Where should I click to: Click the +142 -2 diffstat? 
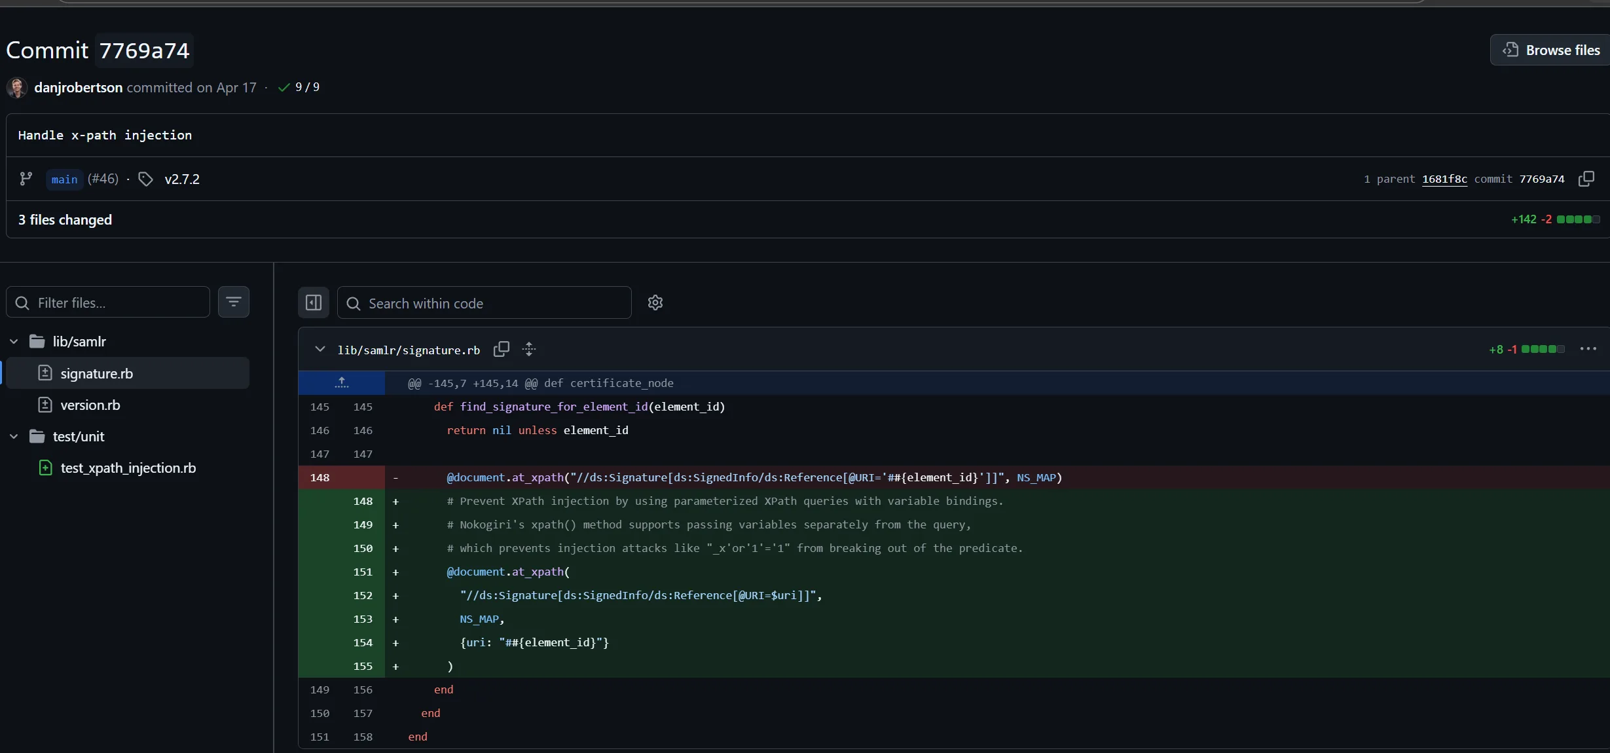pos(1555,219)
